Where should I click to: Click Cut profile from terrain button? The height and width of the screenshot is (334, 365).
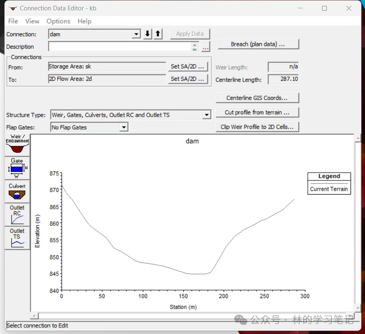pos(257,113)
